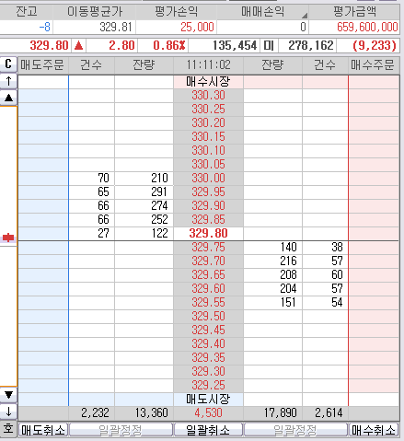Select price 329.40 in the ladder
The height and width of the screenshot is (441, 404).
[x=208, y=344]
